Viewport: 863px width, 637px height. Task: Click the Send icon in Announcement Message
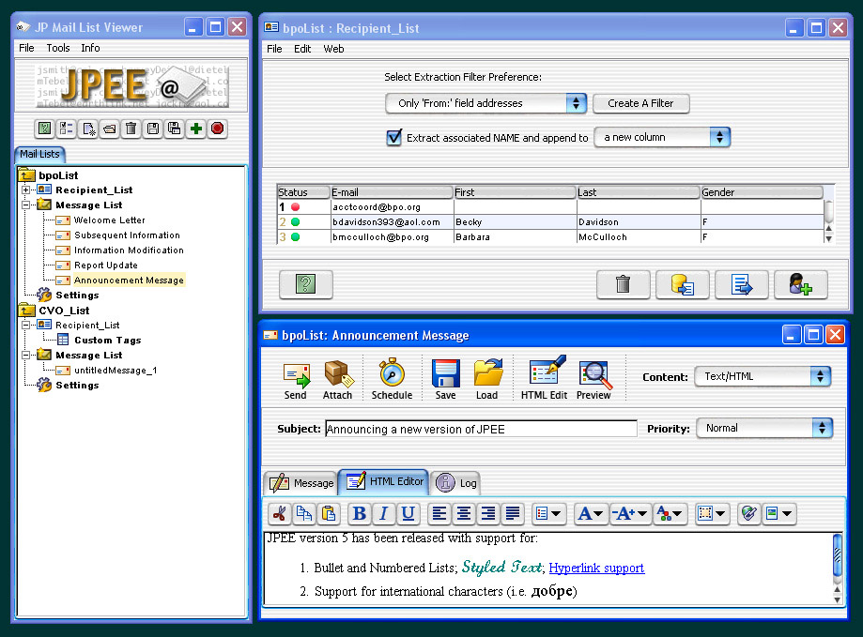tap(296, 380)
